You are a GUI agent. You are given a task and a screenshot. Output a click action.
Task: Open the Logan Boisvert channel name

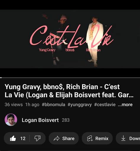(x=40, y=120)
